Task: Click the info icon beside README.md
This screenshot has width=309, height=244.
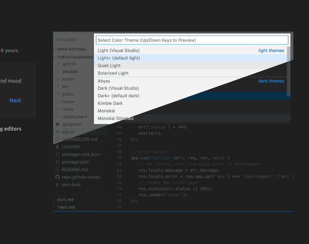Action: 58,169
